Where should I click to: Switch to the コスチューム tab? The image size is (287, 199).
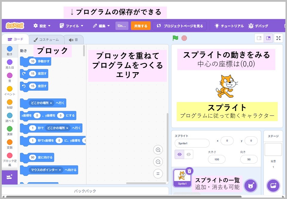pyautogui.click(x=46, y=40)
